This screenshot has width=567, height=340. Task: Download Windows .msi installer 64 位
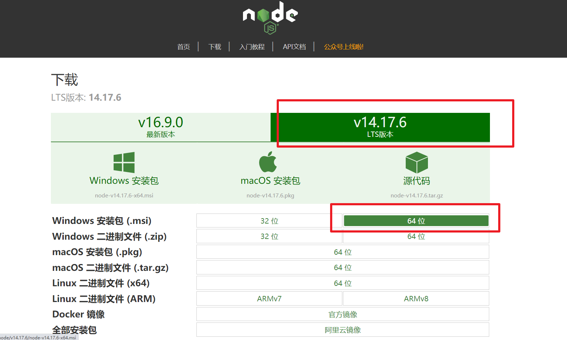[x=416, y=221]
